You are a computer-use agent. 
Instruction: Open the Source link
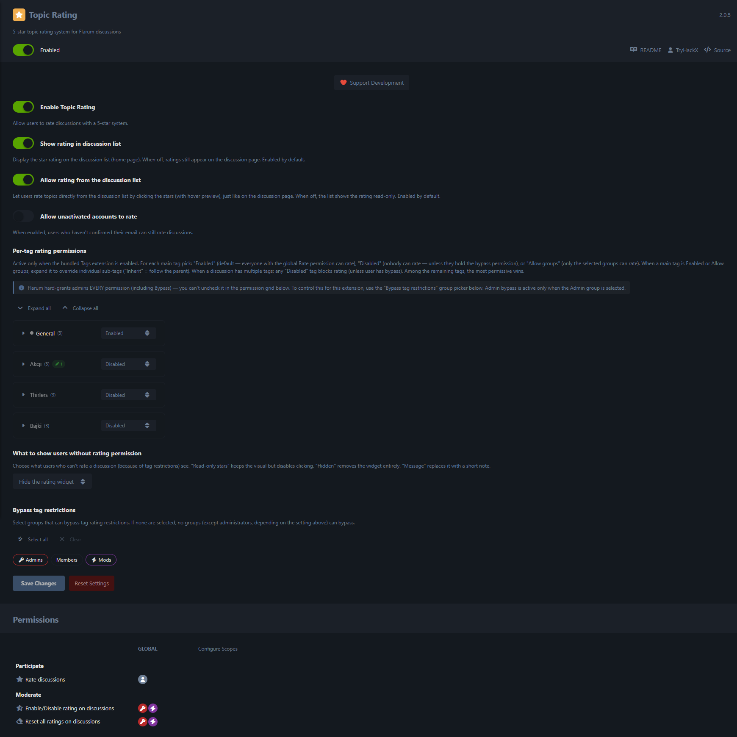point(717,50)
